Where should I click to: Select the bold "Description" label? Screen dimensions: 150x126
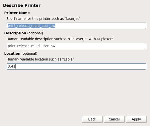point(15,33)
